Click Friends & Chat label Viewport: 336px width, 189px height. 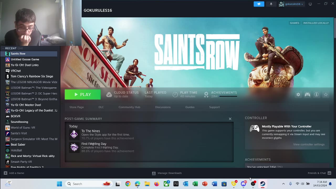[x=317, y=173]
